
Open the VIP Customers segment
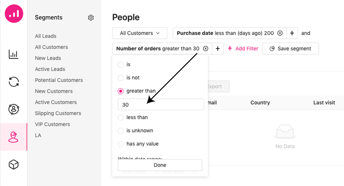click(52, 124)
